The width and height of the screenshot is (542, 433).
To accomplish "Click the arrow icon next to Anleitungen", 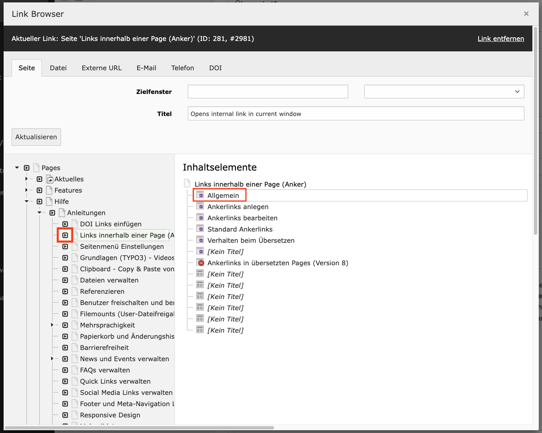I will (52, 213).
